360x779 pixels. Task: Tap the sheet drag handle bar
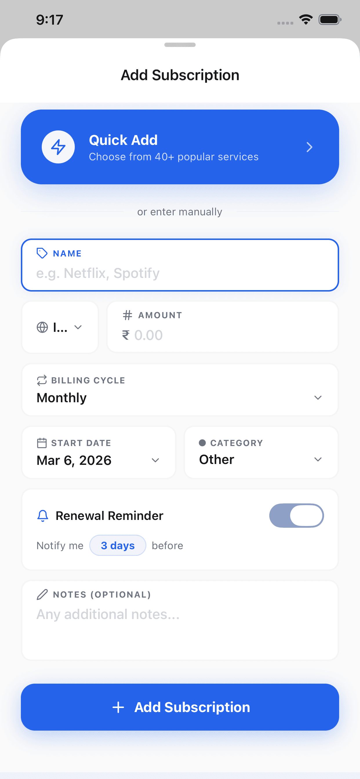180,45
